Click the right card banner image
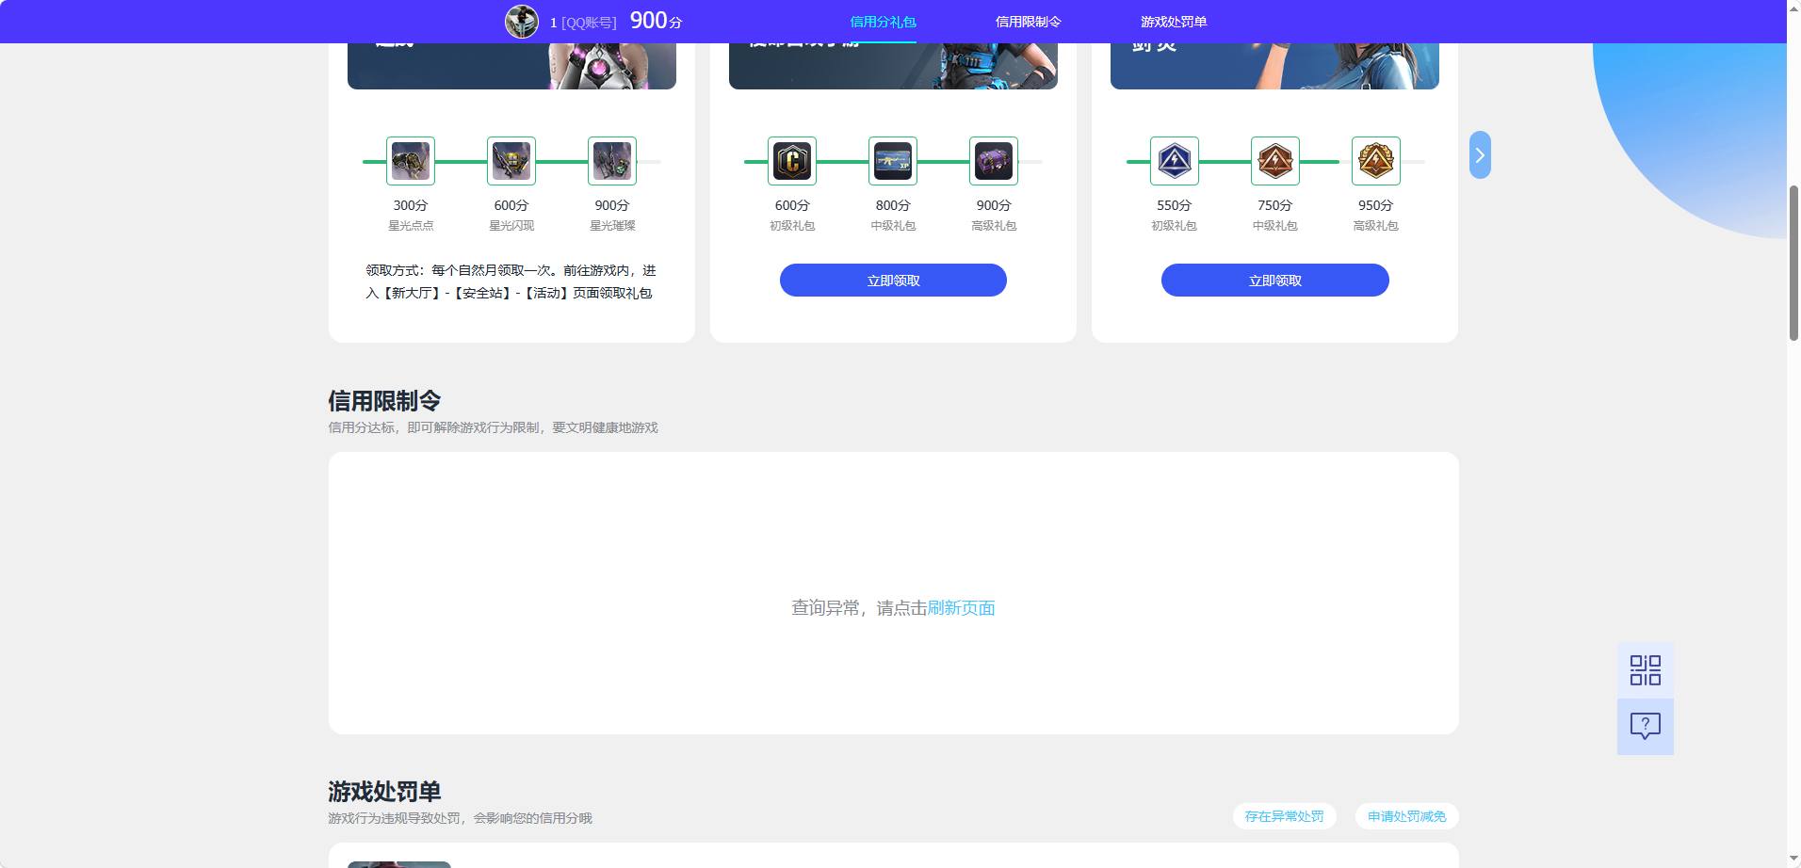This screenshot has width=1801, height=868. [1274, 66]
